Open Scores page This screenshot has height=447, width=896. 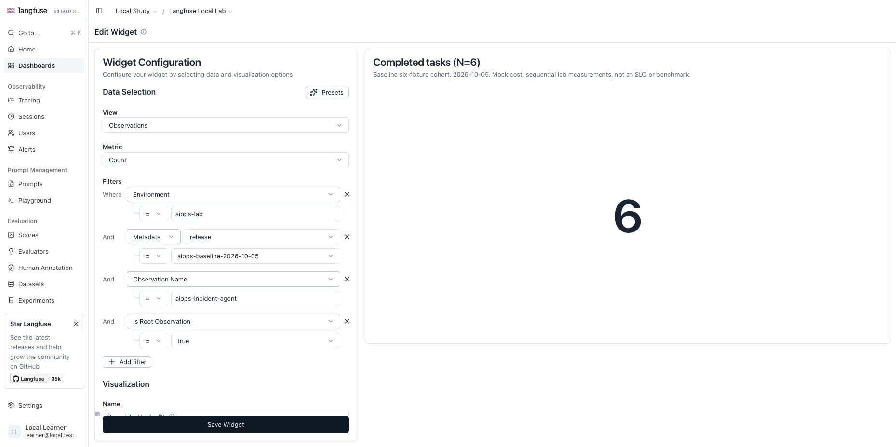pyautogui.click(x=44, y=235)
